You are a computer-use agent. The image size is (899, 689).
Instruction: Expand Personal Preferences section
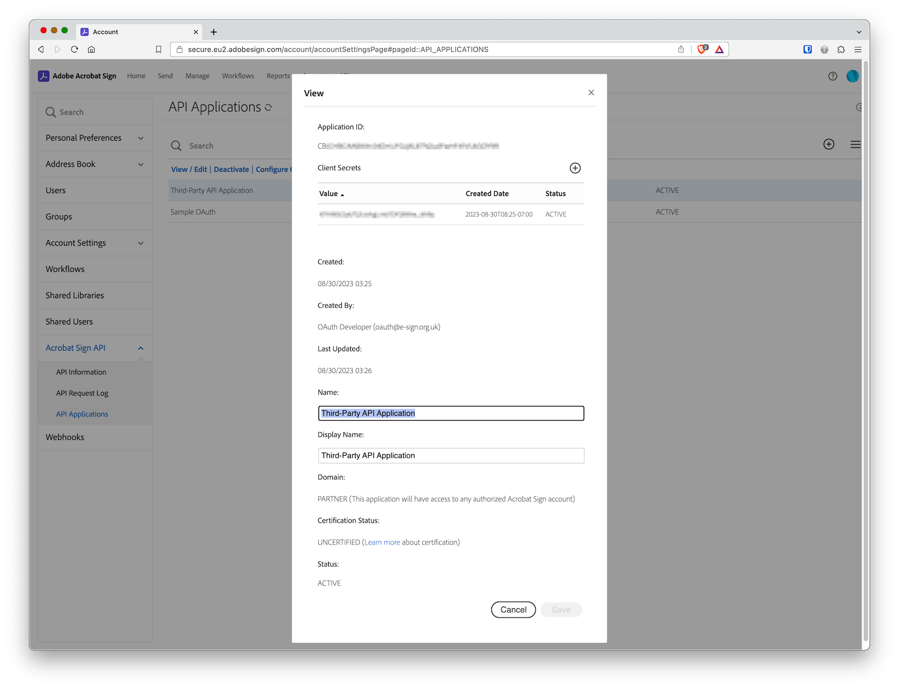95,138
